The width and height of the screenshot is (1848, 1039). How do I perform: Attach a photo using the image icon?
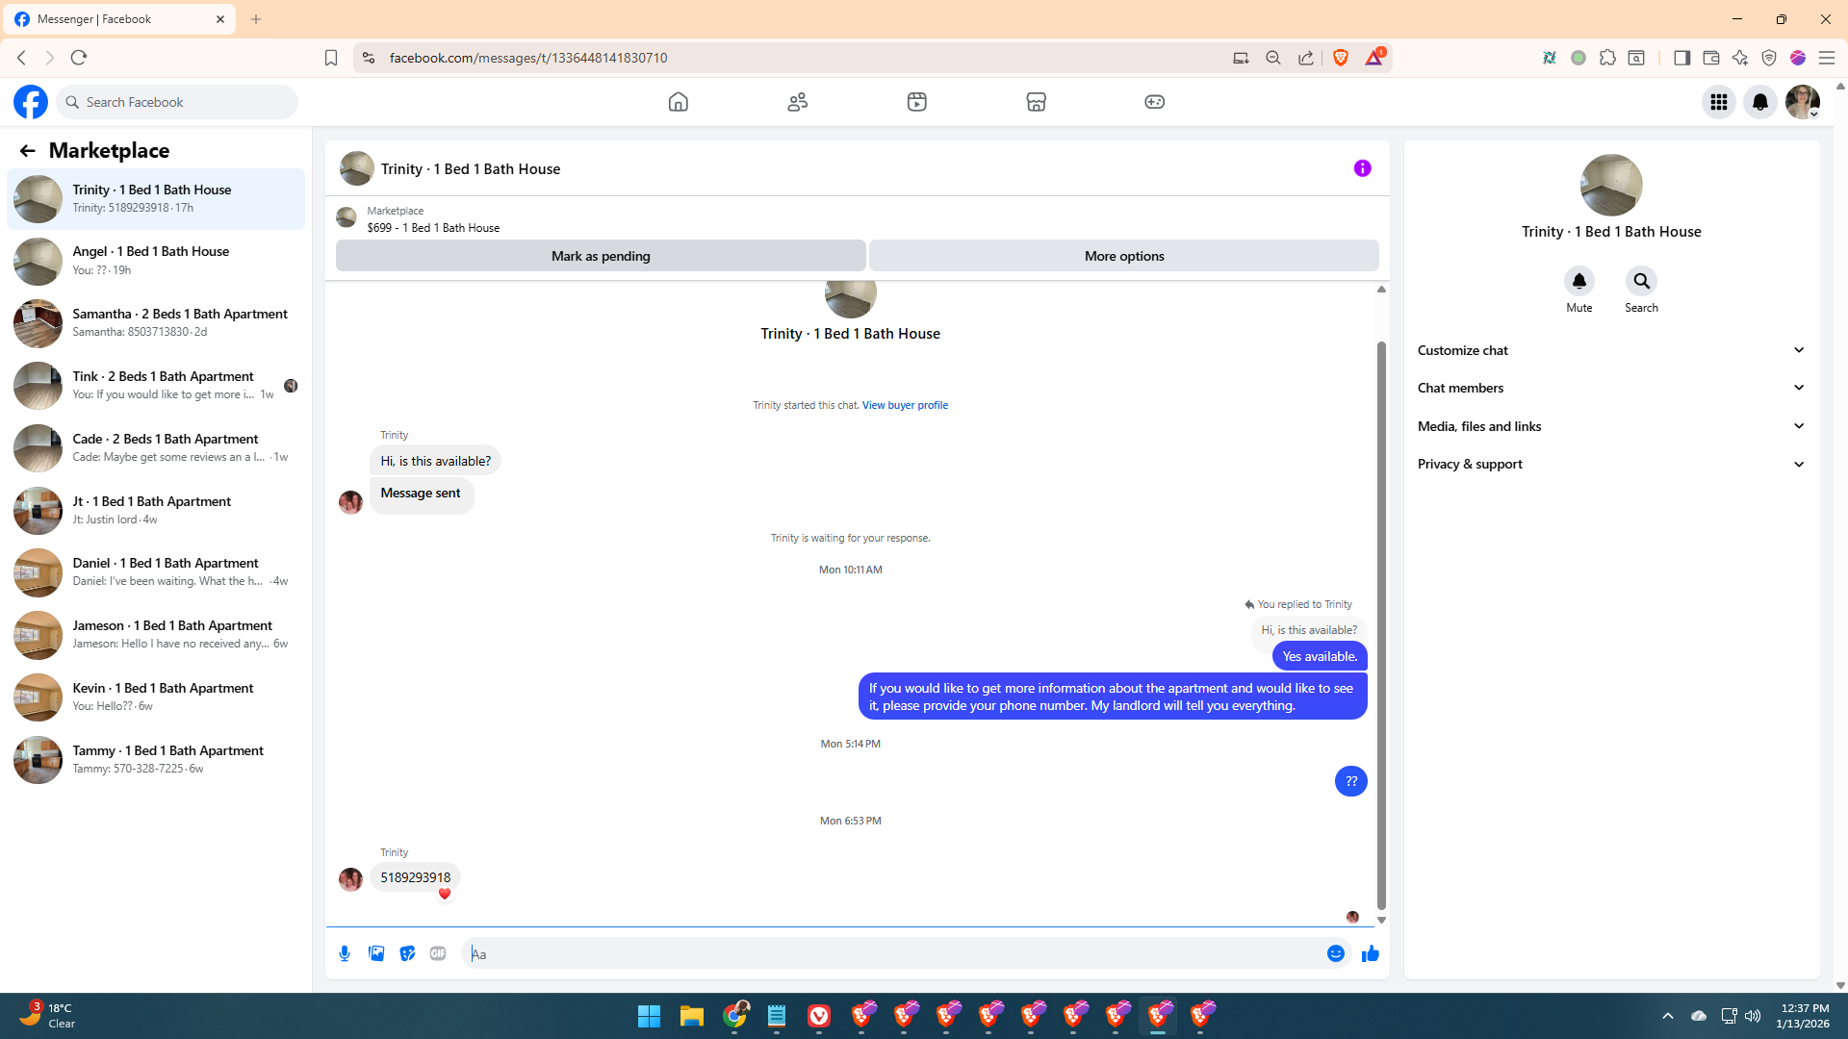(x=376, y=953)
